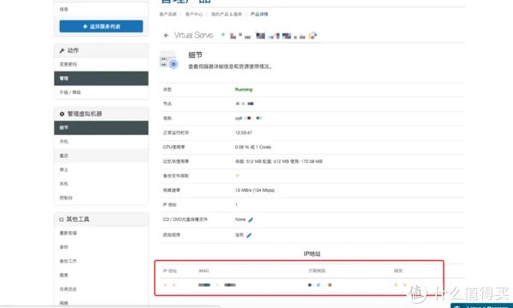
Task: Click the 网关 column header
Action: click(x=398, y=270)
